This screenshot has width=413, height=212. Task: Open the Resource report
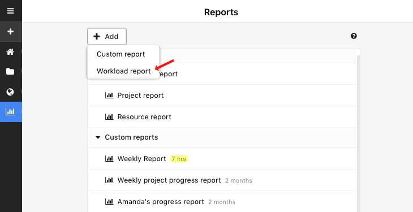click(144, 117)
